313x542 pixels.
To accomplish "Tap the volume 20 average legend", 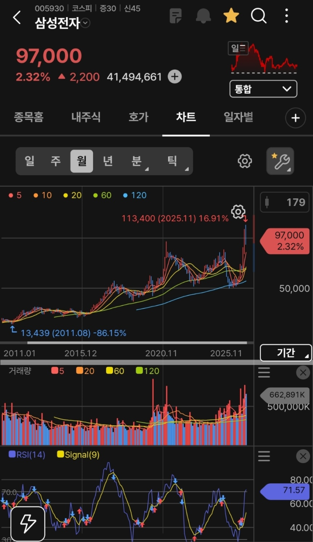I will click(x=85, y=371).
